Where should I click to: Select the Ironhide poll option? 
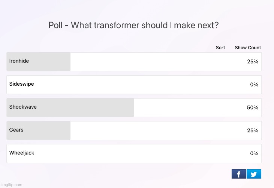134,62
